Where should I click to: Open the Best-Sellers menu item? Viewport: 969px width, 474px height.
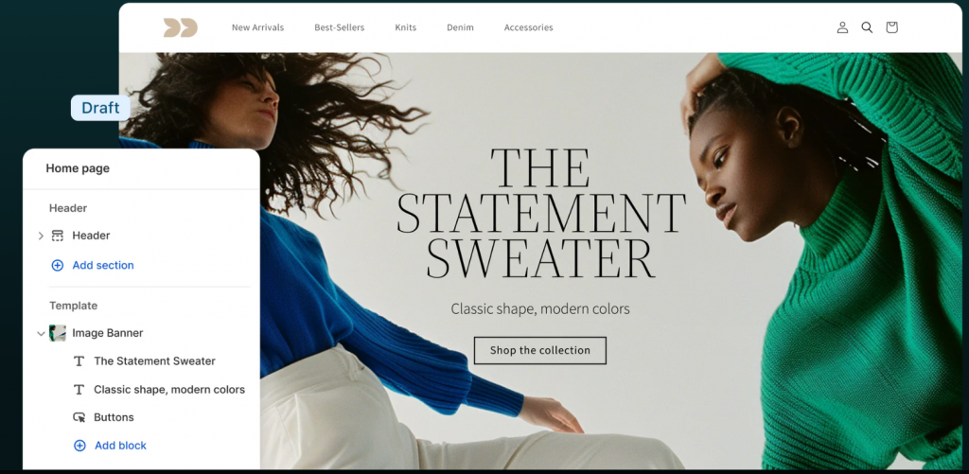click(x=340, y=27)
